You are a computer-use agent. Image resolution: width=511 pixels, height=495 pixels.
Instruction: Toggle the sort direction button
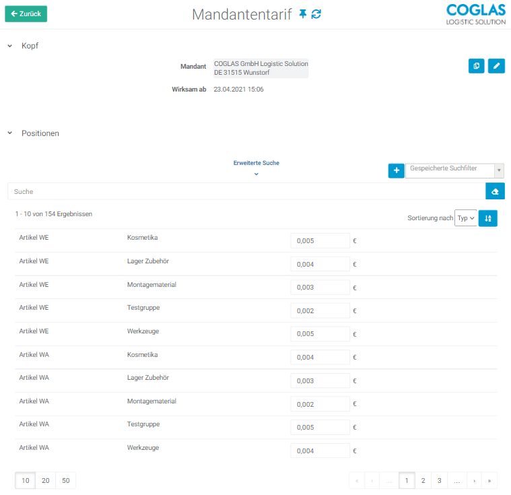click(487, 218)
